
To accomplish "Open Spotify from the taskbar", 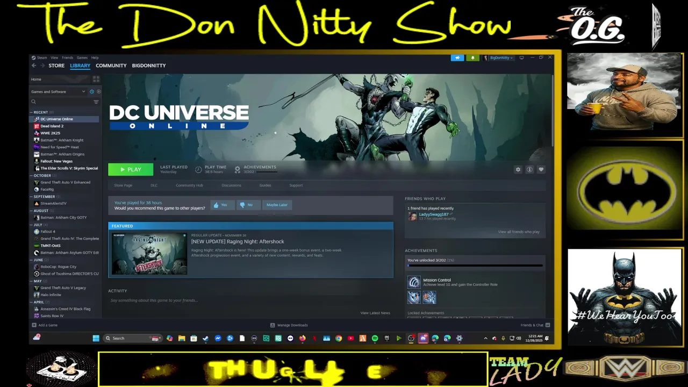I will [375, 338].
